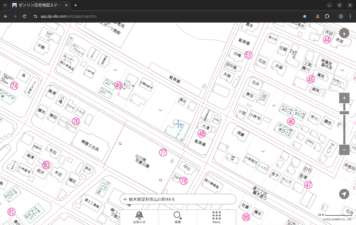Click the compass north indicator

click(x=344, y=33)
